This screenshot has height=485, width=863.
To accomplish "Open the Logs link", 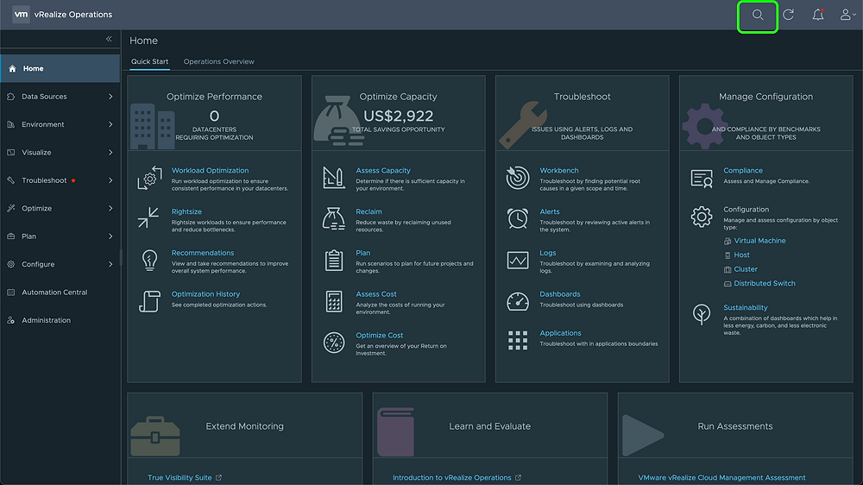I will 548,253.
